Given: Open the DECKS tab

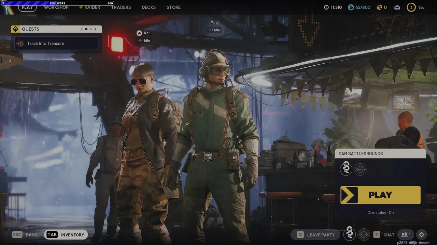Looking at the screenshot, I should (149, 7).
